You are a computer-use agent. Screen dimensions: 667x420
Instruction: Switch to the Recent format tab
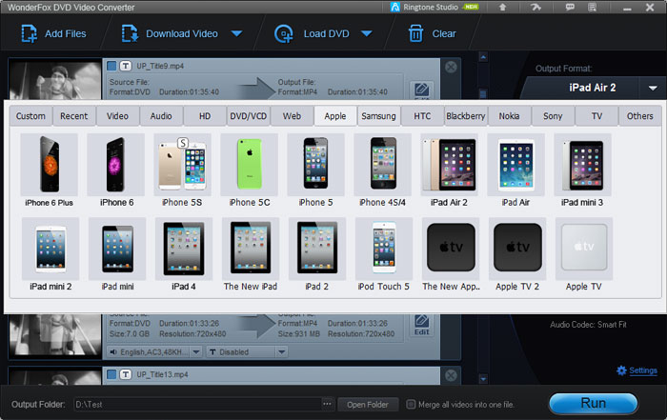74,116
